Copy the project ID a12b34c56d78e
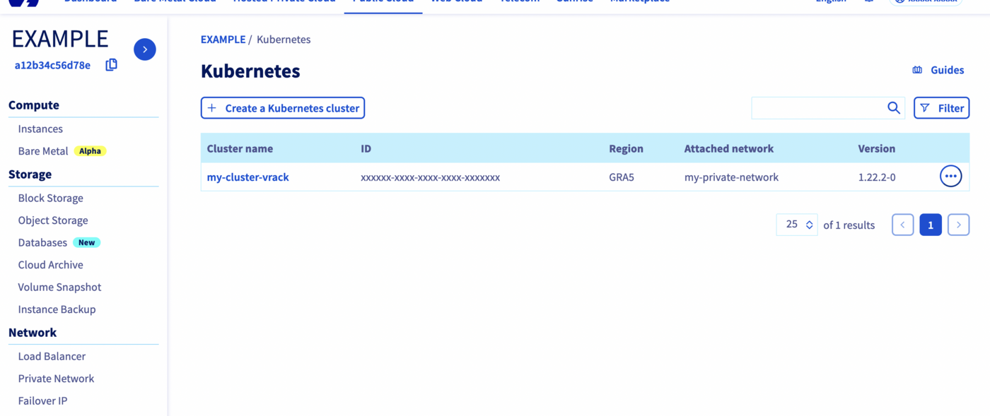The height and width of the screenshot is (416, 990). pyautogui.click(x=111, y=64)
